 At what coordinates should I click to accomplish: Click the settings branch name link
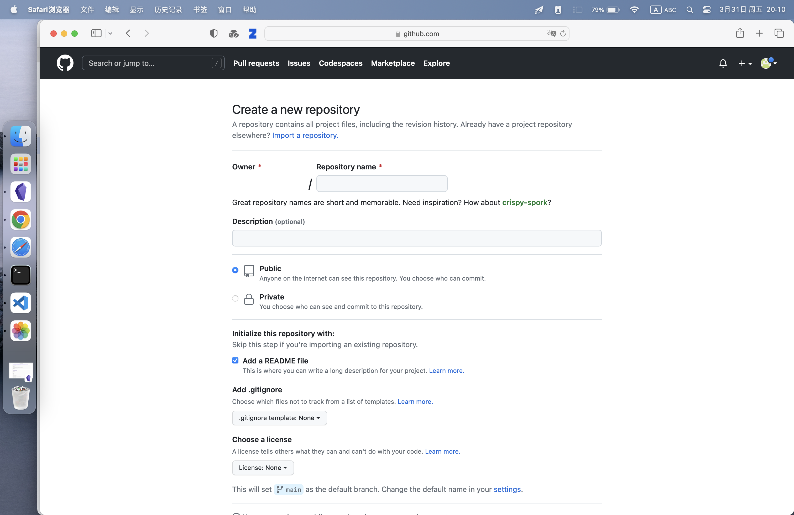508,490
